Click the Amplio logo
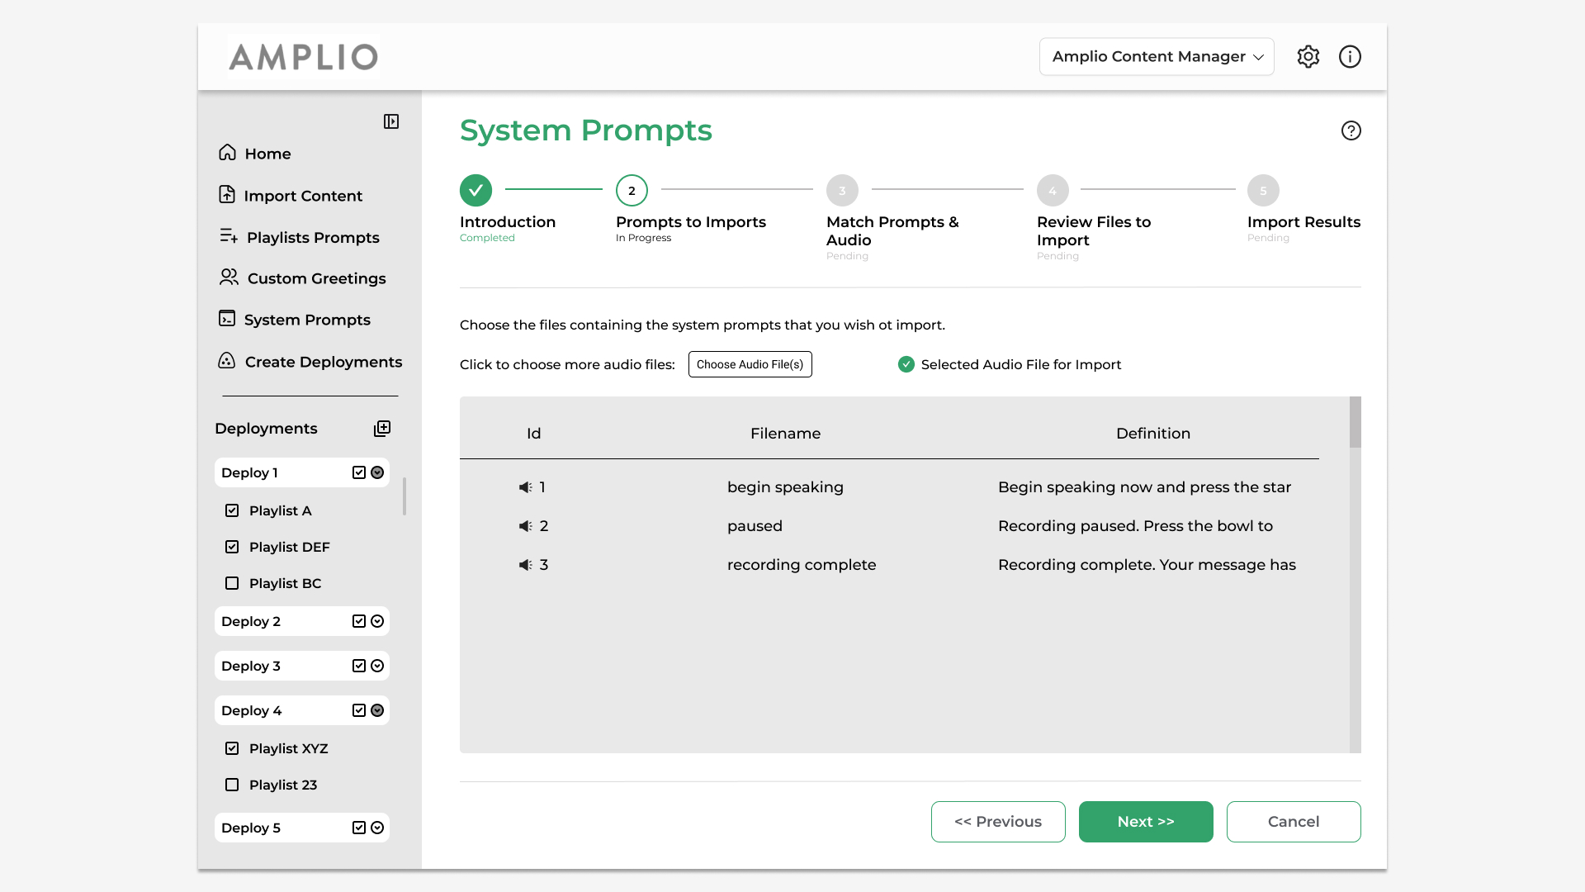This screenshot has width=1585, height=892. (x=303, y=57)
